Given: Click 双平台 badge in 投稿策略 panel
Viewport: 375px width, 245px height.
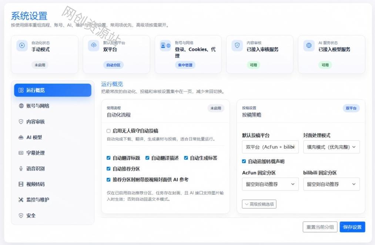Looking at the screenshot, I should click(x=351, y=108).
